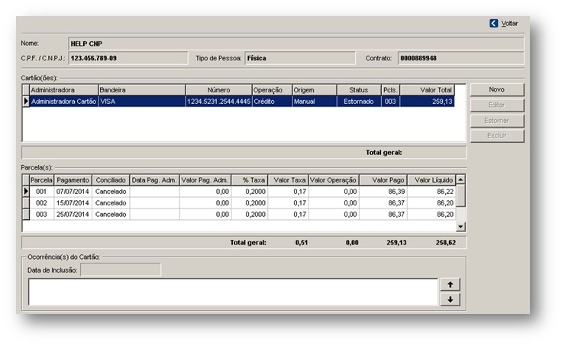Click the Parcelas scrollbar up arrow
Viewport: 562px width, 346px height.
coord(460,179)
